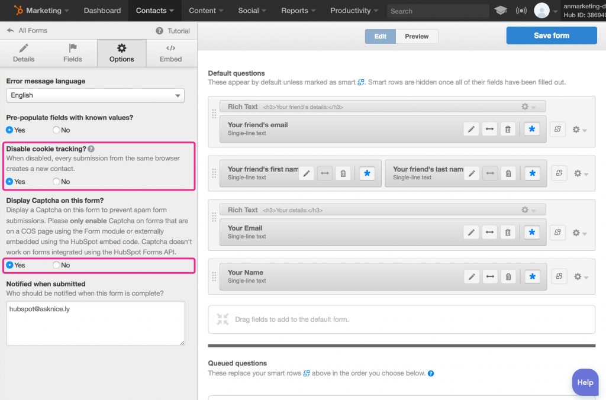Expand the Social menu
The image size is (606, 400).
click(252, 11)
